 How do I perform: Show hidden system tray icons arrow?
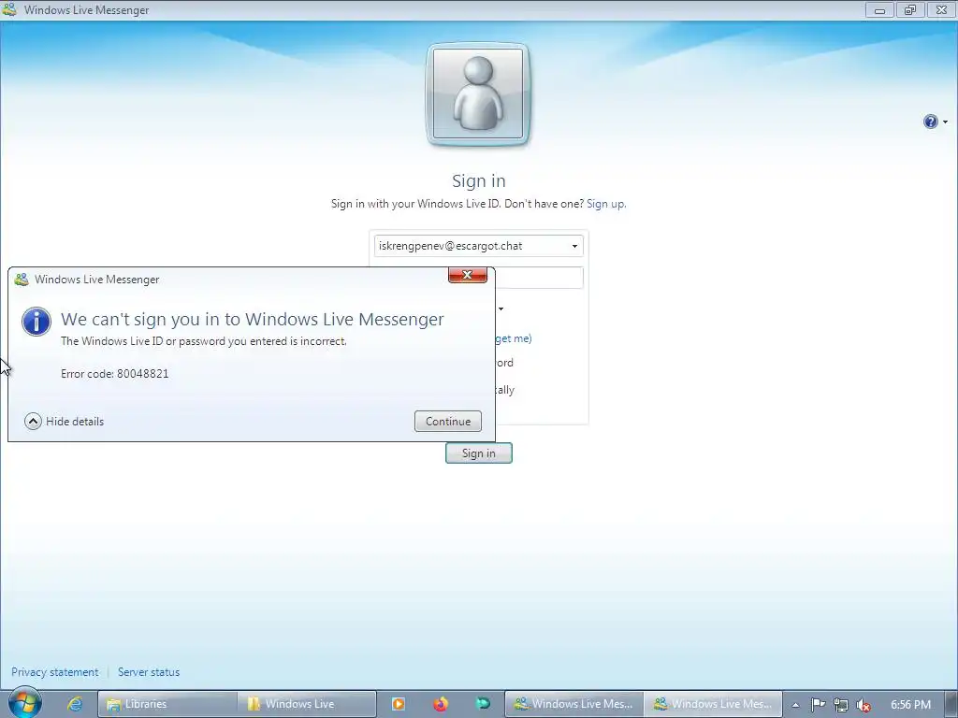pos(795,705)
